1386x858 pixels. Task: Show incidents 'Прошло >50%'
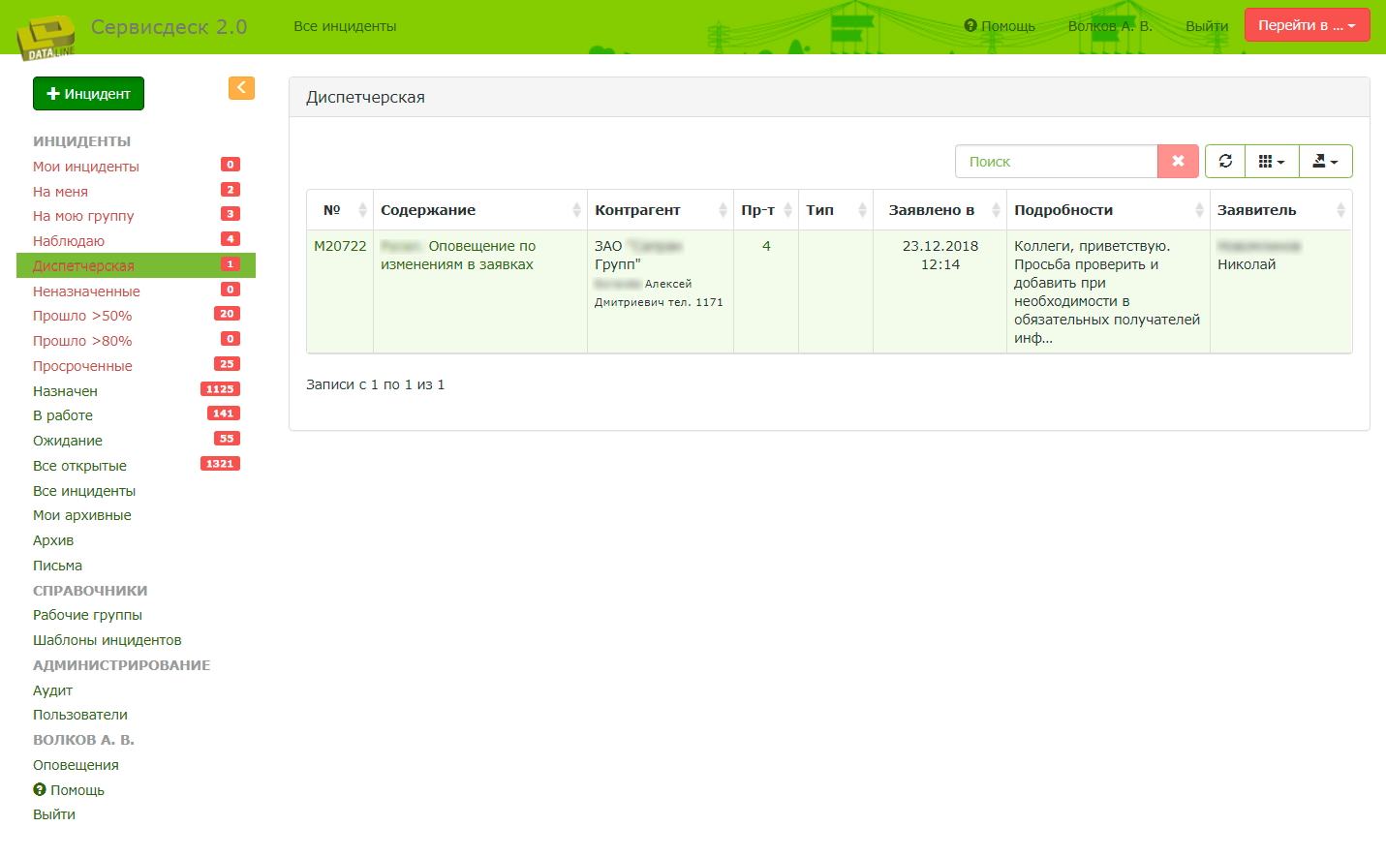[x=82, y=316]
